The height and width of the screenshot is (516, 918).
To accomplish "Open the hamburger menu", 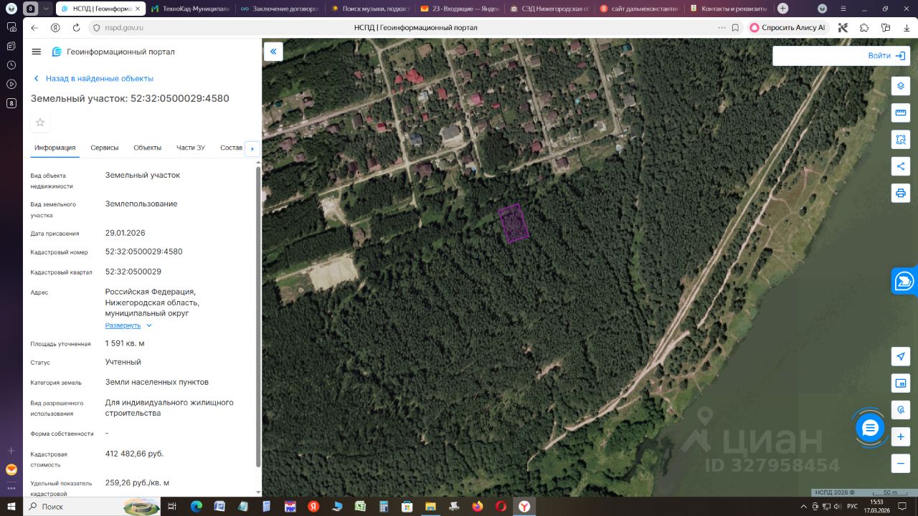I will point(37,52).
